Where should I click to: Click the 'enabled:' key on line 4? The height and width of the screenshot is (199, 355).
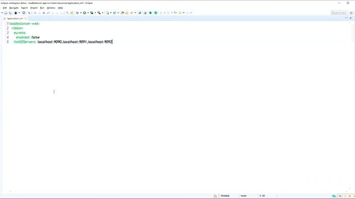click(x=23, y=37)
